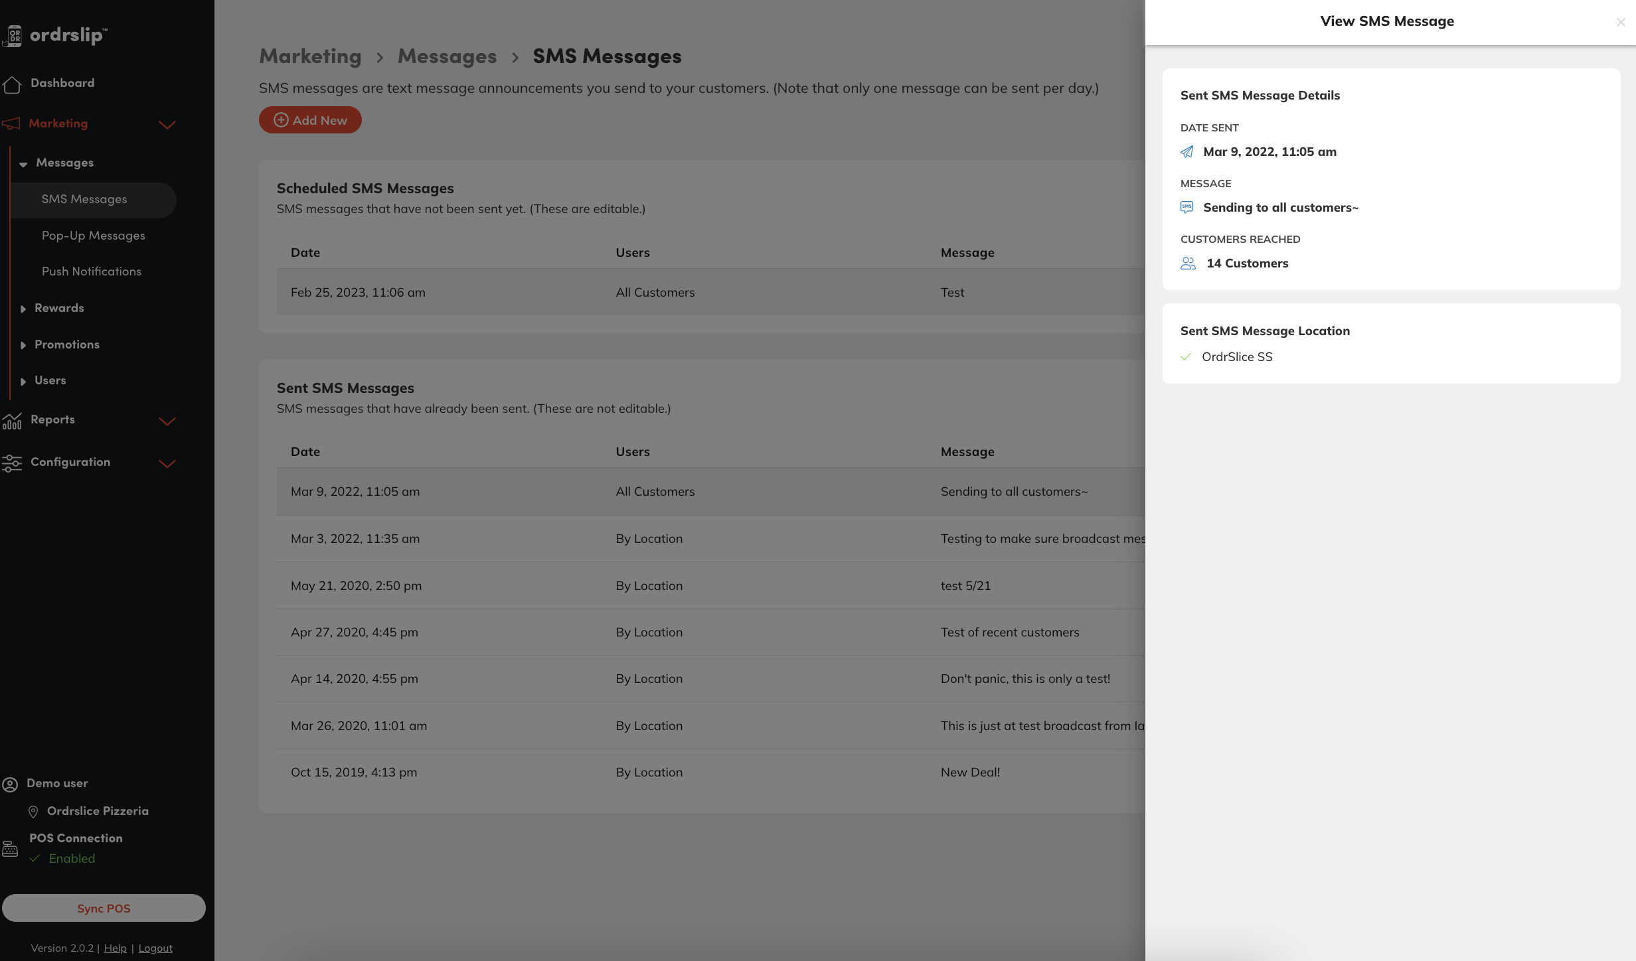Click the Dashboard house icon

(x=12, y=84)
